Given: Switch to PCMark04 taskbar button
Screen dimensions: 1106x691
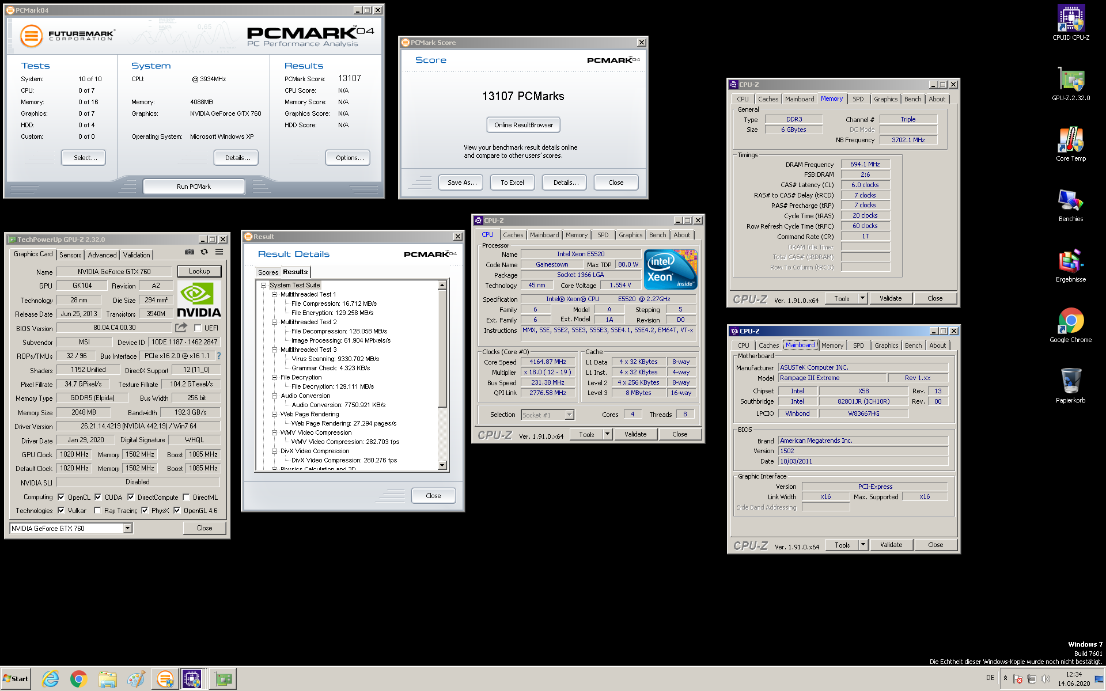Looking at the screenshot, I should click(165, 679).
